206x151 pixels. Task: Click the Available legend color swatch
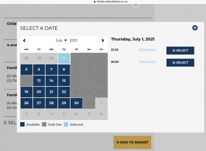pyautogui.click(x=22, y=124)
